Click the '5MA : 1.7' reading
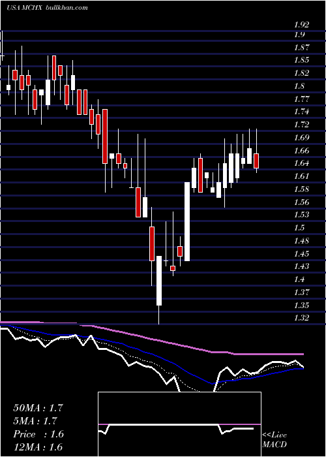The width and height of the screenshot is (326, 457). (35, 421)
